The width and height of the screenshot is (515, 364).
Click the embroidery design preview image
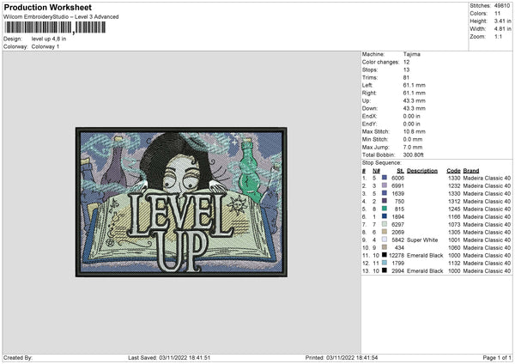click(x=181, y=202)
